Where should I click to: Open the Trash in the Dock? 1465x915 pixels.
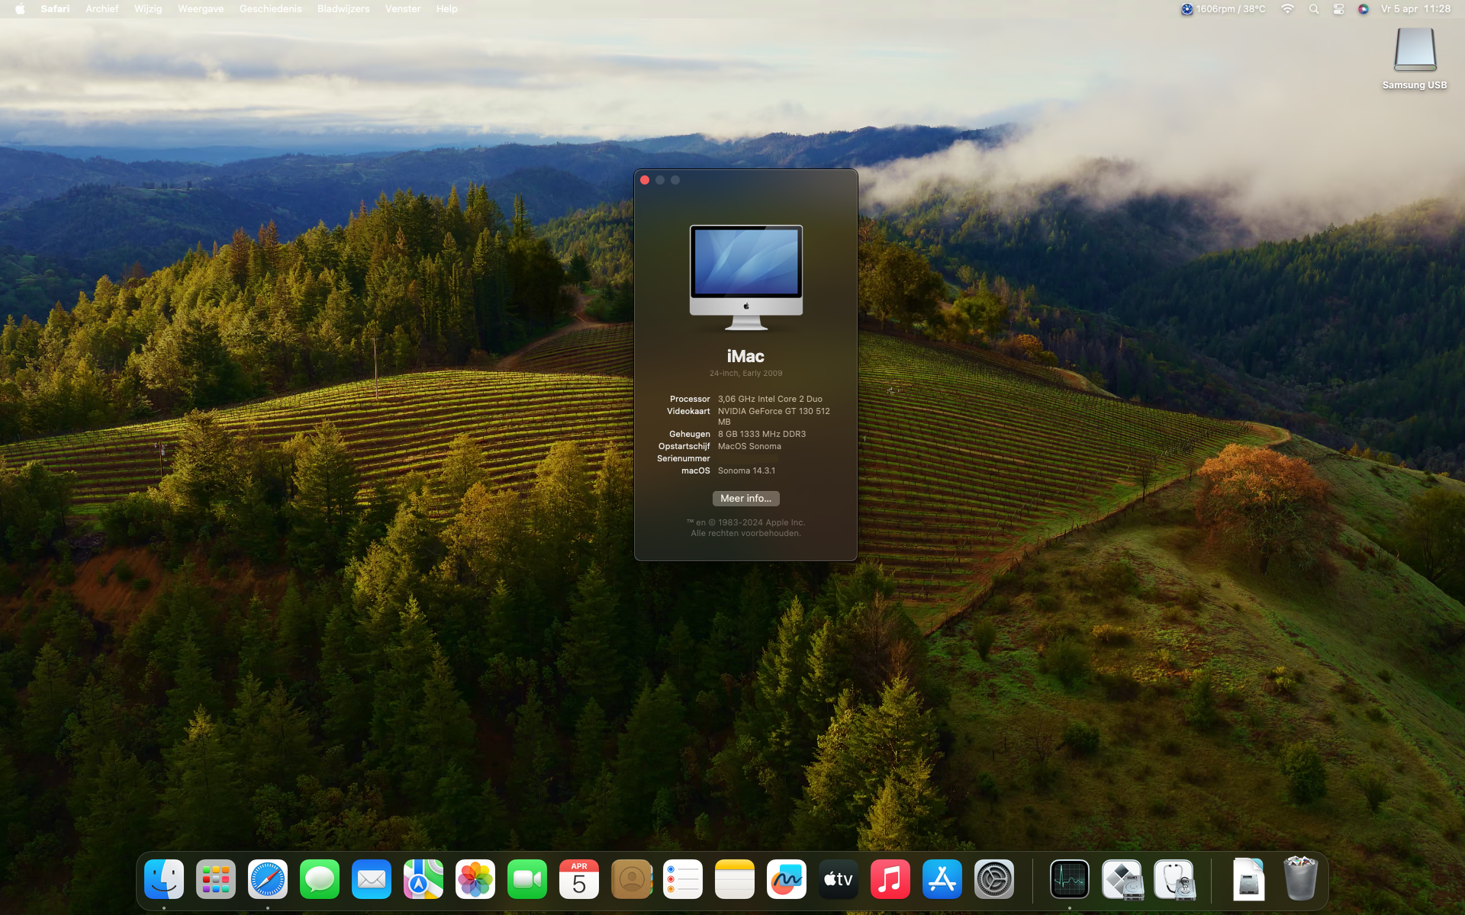click(1301, 878)
